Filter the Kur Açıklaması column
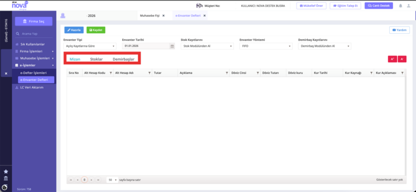Viewport: 416px width, 192px height. coord(402,73)
